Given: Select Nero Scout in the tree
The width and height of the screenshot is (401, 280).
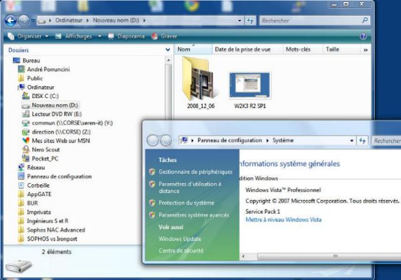Looking at the screenshot, I should pyautogui.click(x=41, y=150).
